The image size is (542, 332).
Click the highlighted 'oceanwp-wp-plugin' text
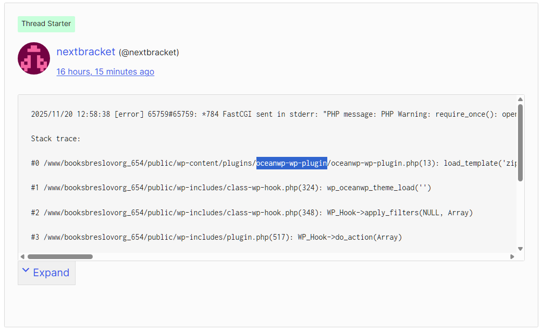292,163
